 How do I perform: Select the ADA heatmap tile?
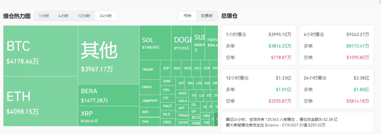176,68
